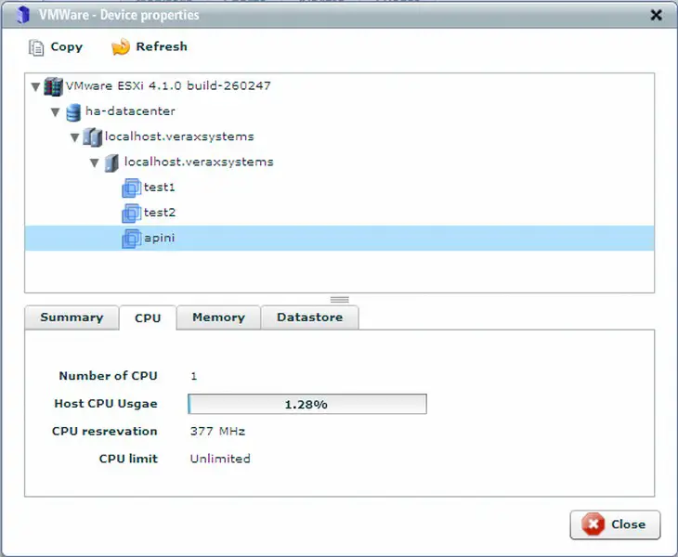Image resolution: width=678 pixels, height=557 pixels.
Task: Click the Unlimited CPU limit value
Action: coord(220,459)
